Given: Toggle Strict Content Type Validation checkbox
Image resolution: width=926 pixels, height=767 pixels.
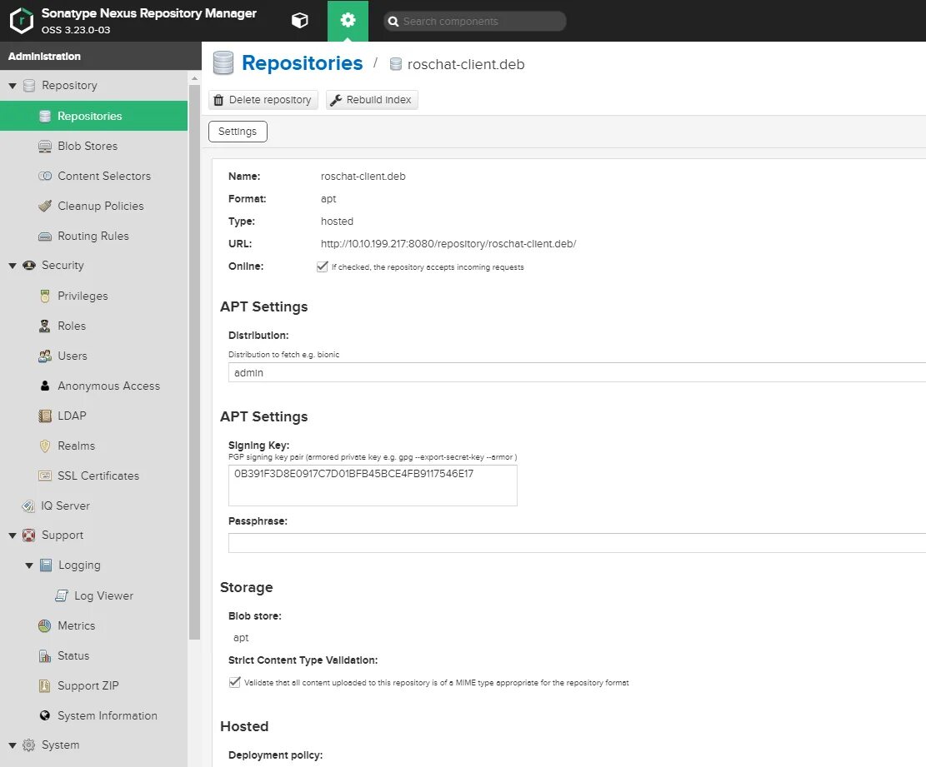Looking at the screenshot, I should [x=234, y=682].
